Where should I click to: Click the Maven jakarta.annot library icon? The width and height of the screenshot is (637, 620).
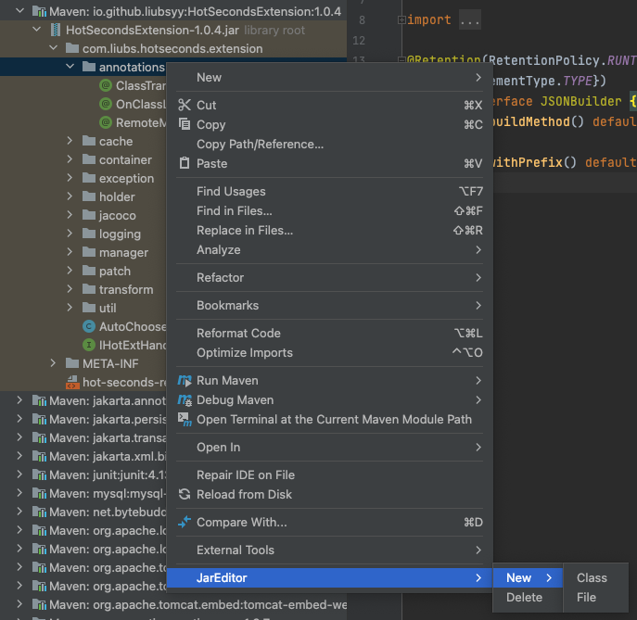click(x=39, y=400)
